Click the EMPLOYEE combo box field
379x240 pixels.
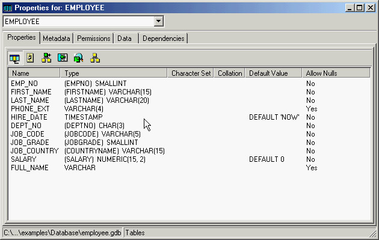[x=84, y=21]
